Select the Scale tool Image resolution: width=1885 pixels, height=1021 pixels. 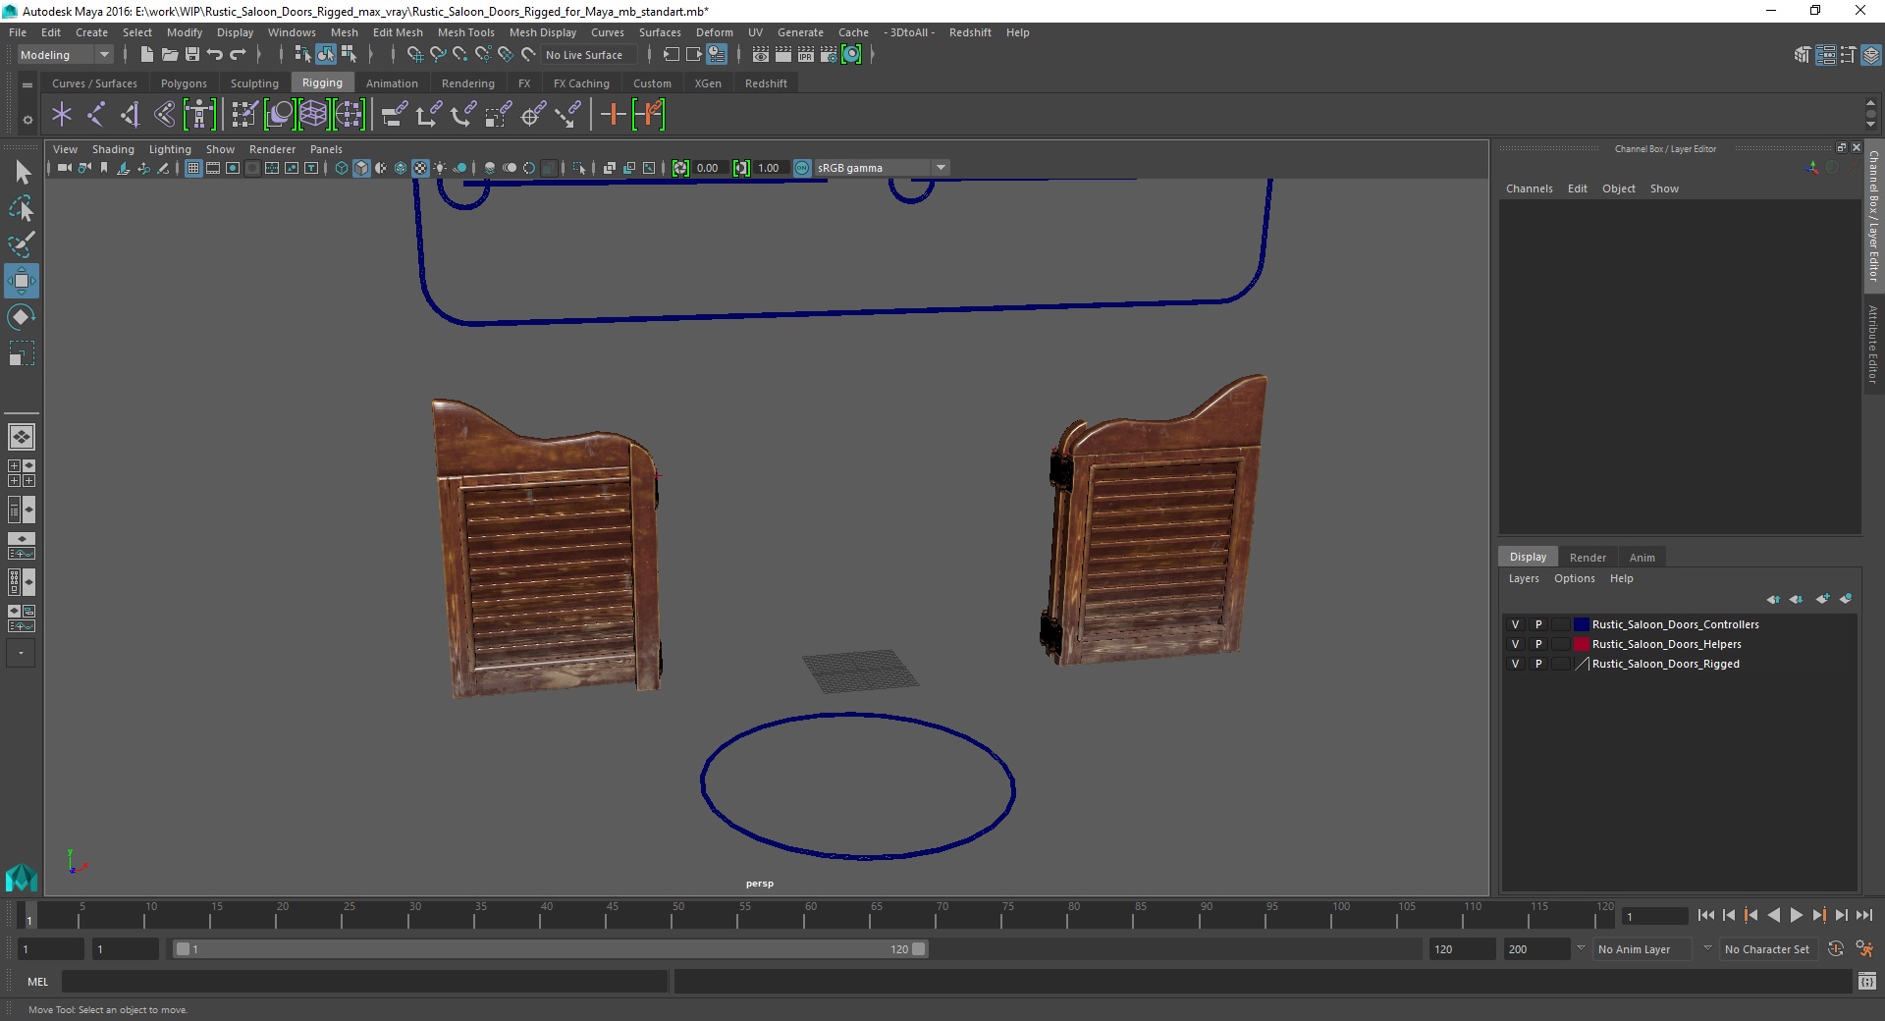pos(21,353)
